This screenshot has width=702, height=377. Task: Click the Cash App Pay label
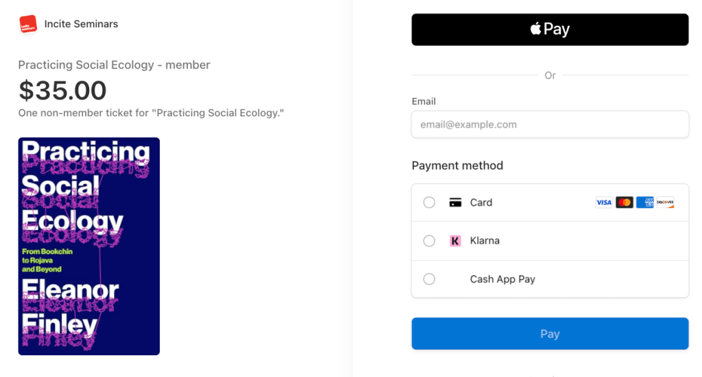point(503,279)
